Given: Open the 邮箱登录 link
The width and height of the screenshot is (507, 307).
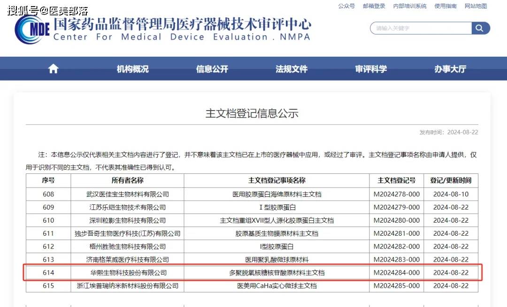Looking at the screenshot, I should click(374, 6).
